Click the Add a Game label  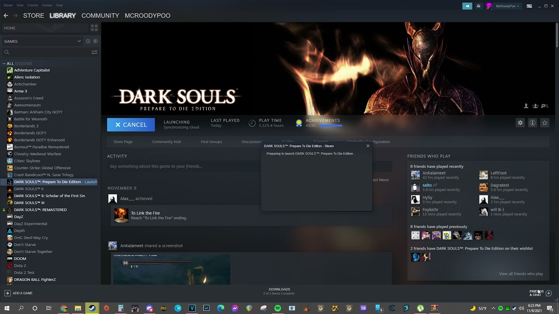23,293
